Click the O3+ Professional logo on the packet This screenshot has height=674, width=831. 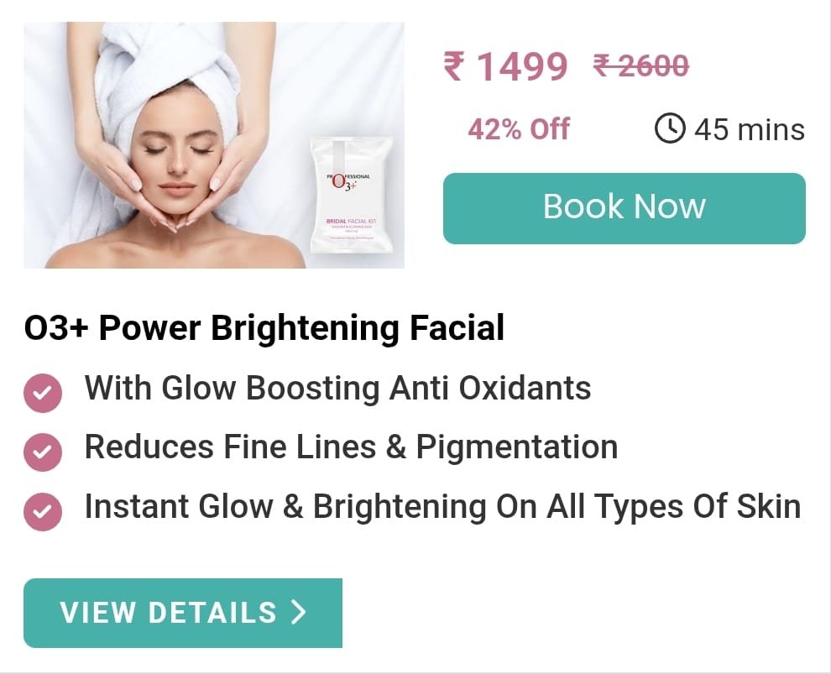click(x=348, y=182)
